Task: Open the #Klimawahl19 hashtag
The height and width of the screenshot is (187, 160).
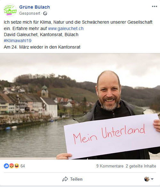Action: 18,41
